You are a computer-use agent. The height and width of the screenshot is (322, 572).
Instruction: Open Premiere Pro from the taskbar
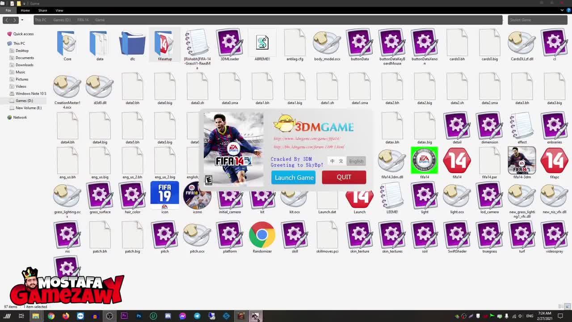point(124,316)
